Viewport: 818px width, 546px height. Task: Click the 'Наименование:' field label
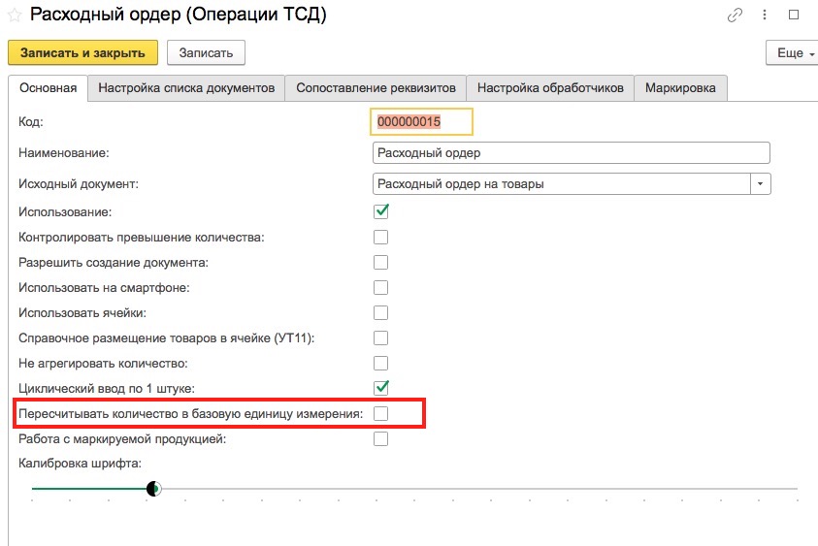[64, 153]
